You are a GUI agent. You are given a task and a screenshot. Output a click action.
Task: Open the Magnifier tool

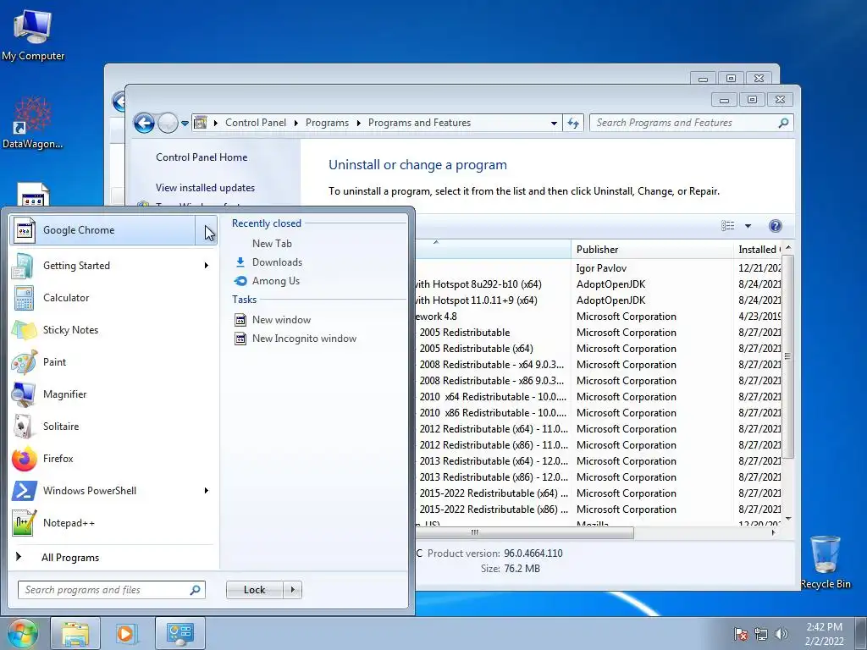click(x=113, y=394)
